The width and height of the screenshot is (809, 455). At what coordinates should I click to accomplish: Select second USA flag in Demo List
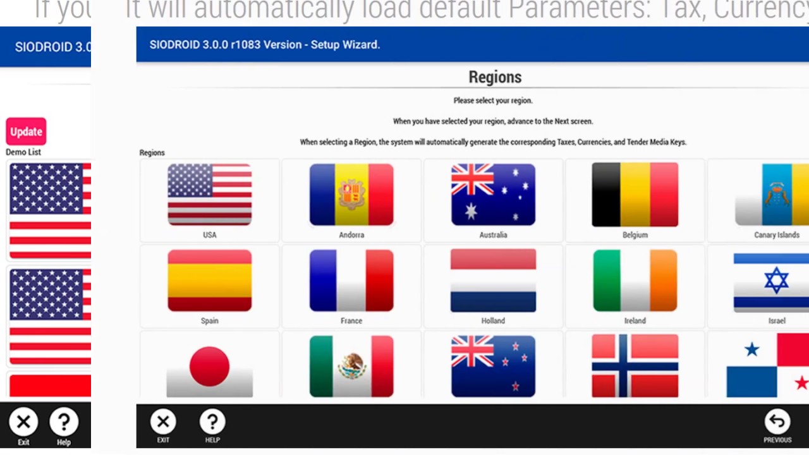[x=50, y=317]
